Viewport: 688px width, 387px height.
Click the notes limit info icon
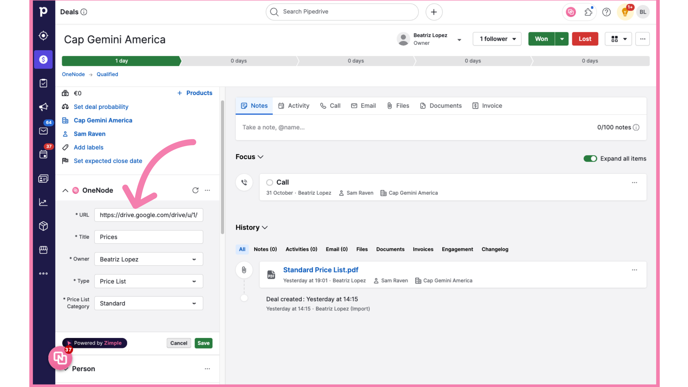click(x=636, y=127)
